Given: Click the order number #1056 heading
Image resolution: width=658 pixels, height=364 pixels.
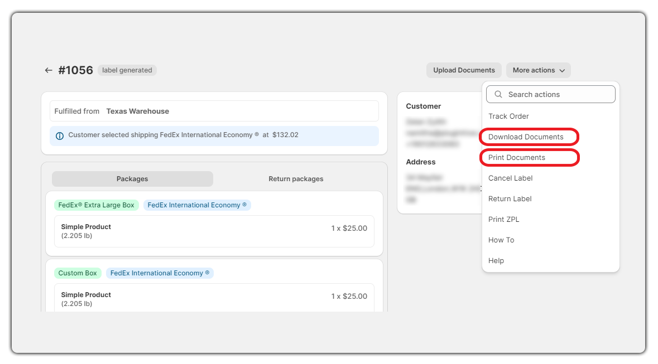Looking at the screenshot, I should click(75, 70).
